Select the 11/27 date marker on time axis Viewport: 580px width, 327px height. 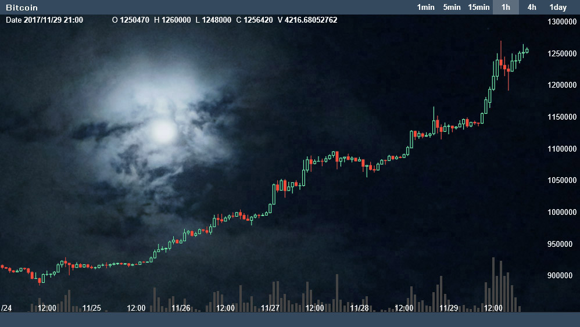270,308
